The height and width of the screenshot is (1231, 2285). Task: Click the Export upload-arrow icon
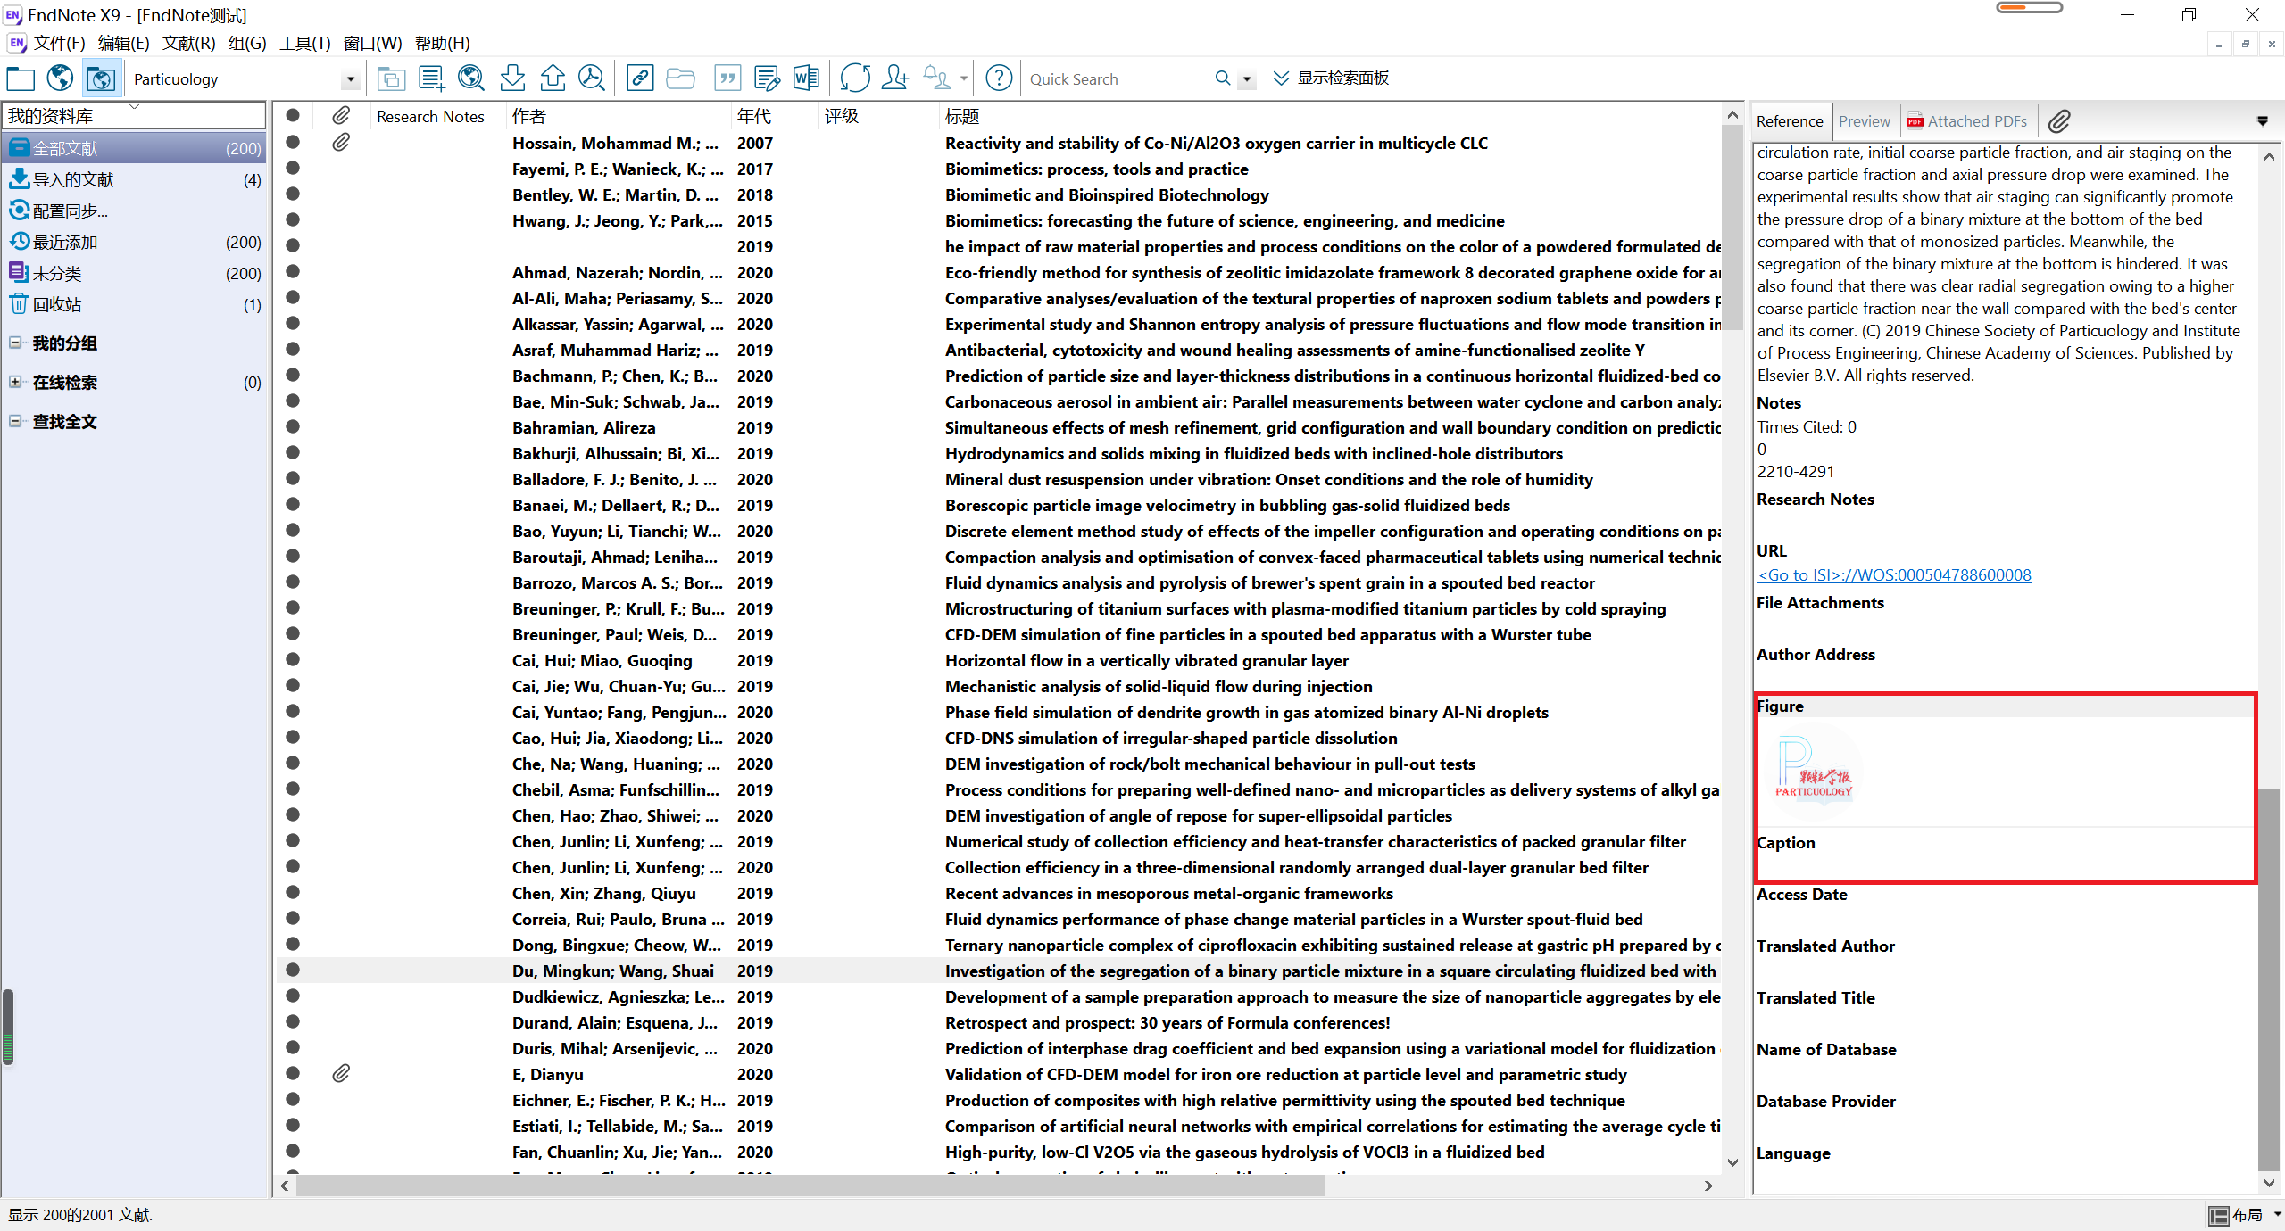tap(553, 78)
